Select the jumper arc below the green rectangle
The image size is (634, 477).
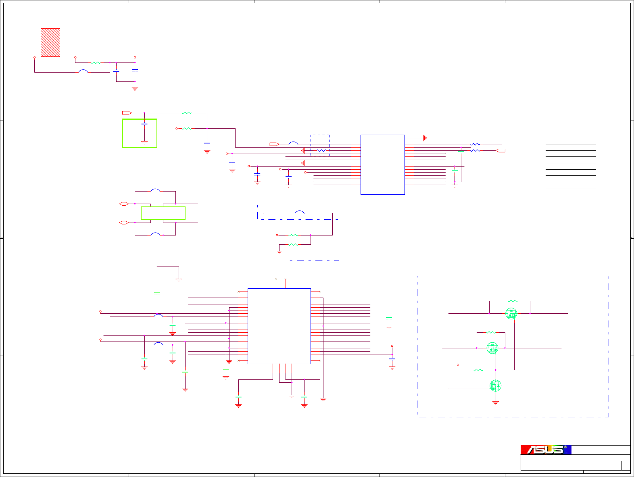click(155, 233)
